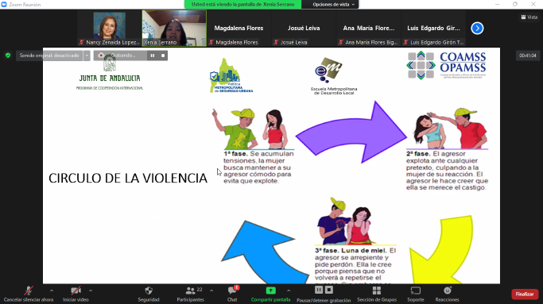
Task: Expand video options caret beside Iniciar video
Action: click(x=91, y=291)
